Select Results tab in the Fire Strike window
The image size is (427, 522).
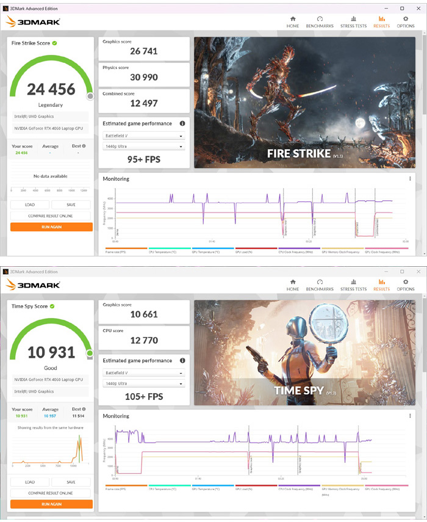tap(381, 22)
